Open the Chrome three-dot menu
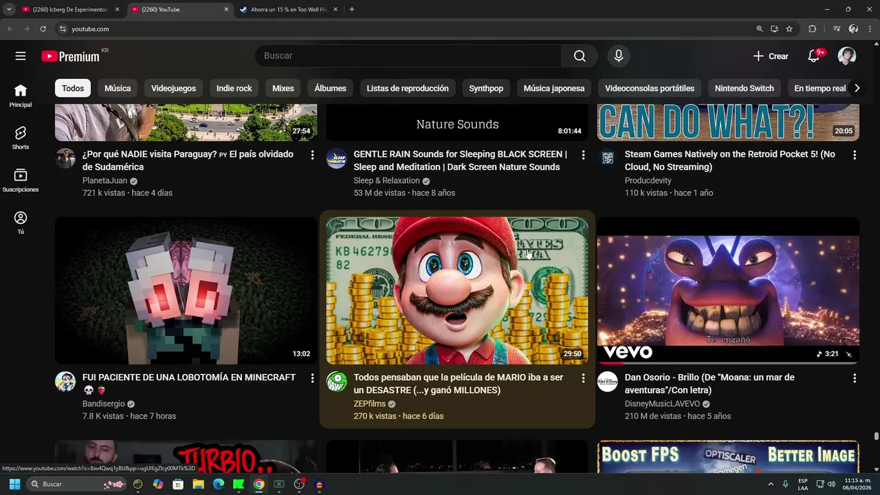The image size is (880, 495). click(x=870, y=29)
